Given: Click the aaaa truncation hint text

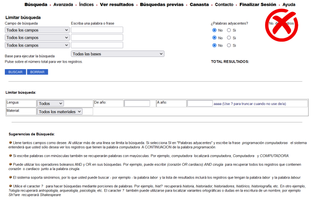Looking at the screenshot, I should pos(250,104).
